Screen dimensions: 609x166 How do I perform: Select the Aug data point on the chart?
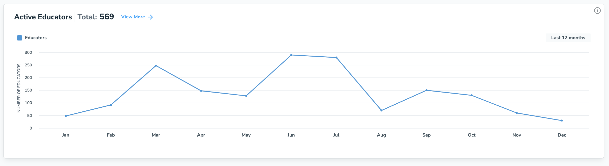click(x=381, y=110)
